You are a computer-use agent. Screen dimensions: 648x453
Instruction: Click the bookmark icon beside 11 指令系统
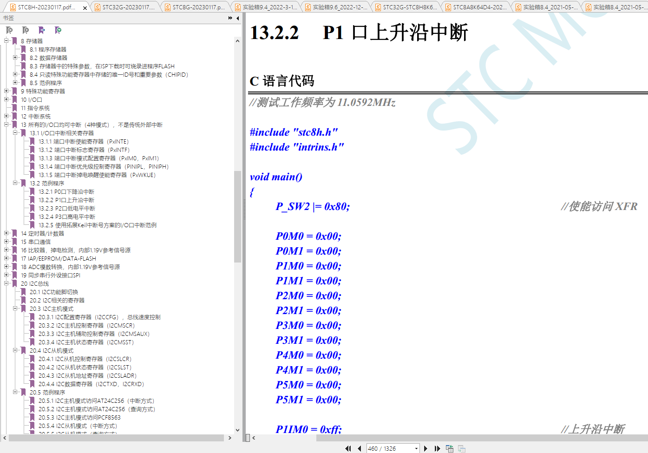pyautogui.click(x=15, y=108)
